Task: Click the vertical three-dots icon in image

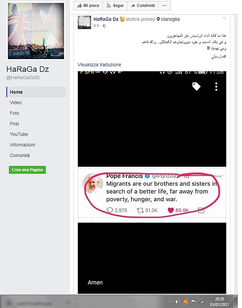Action: pos(216,87)
